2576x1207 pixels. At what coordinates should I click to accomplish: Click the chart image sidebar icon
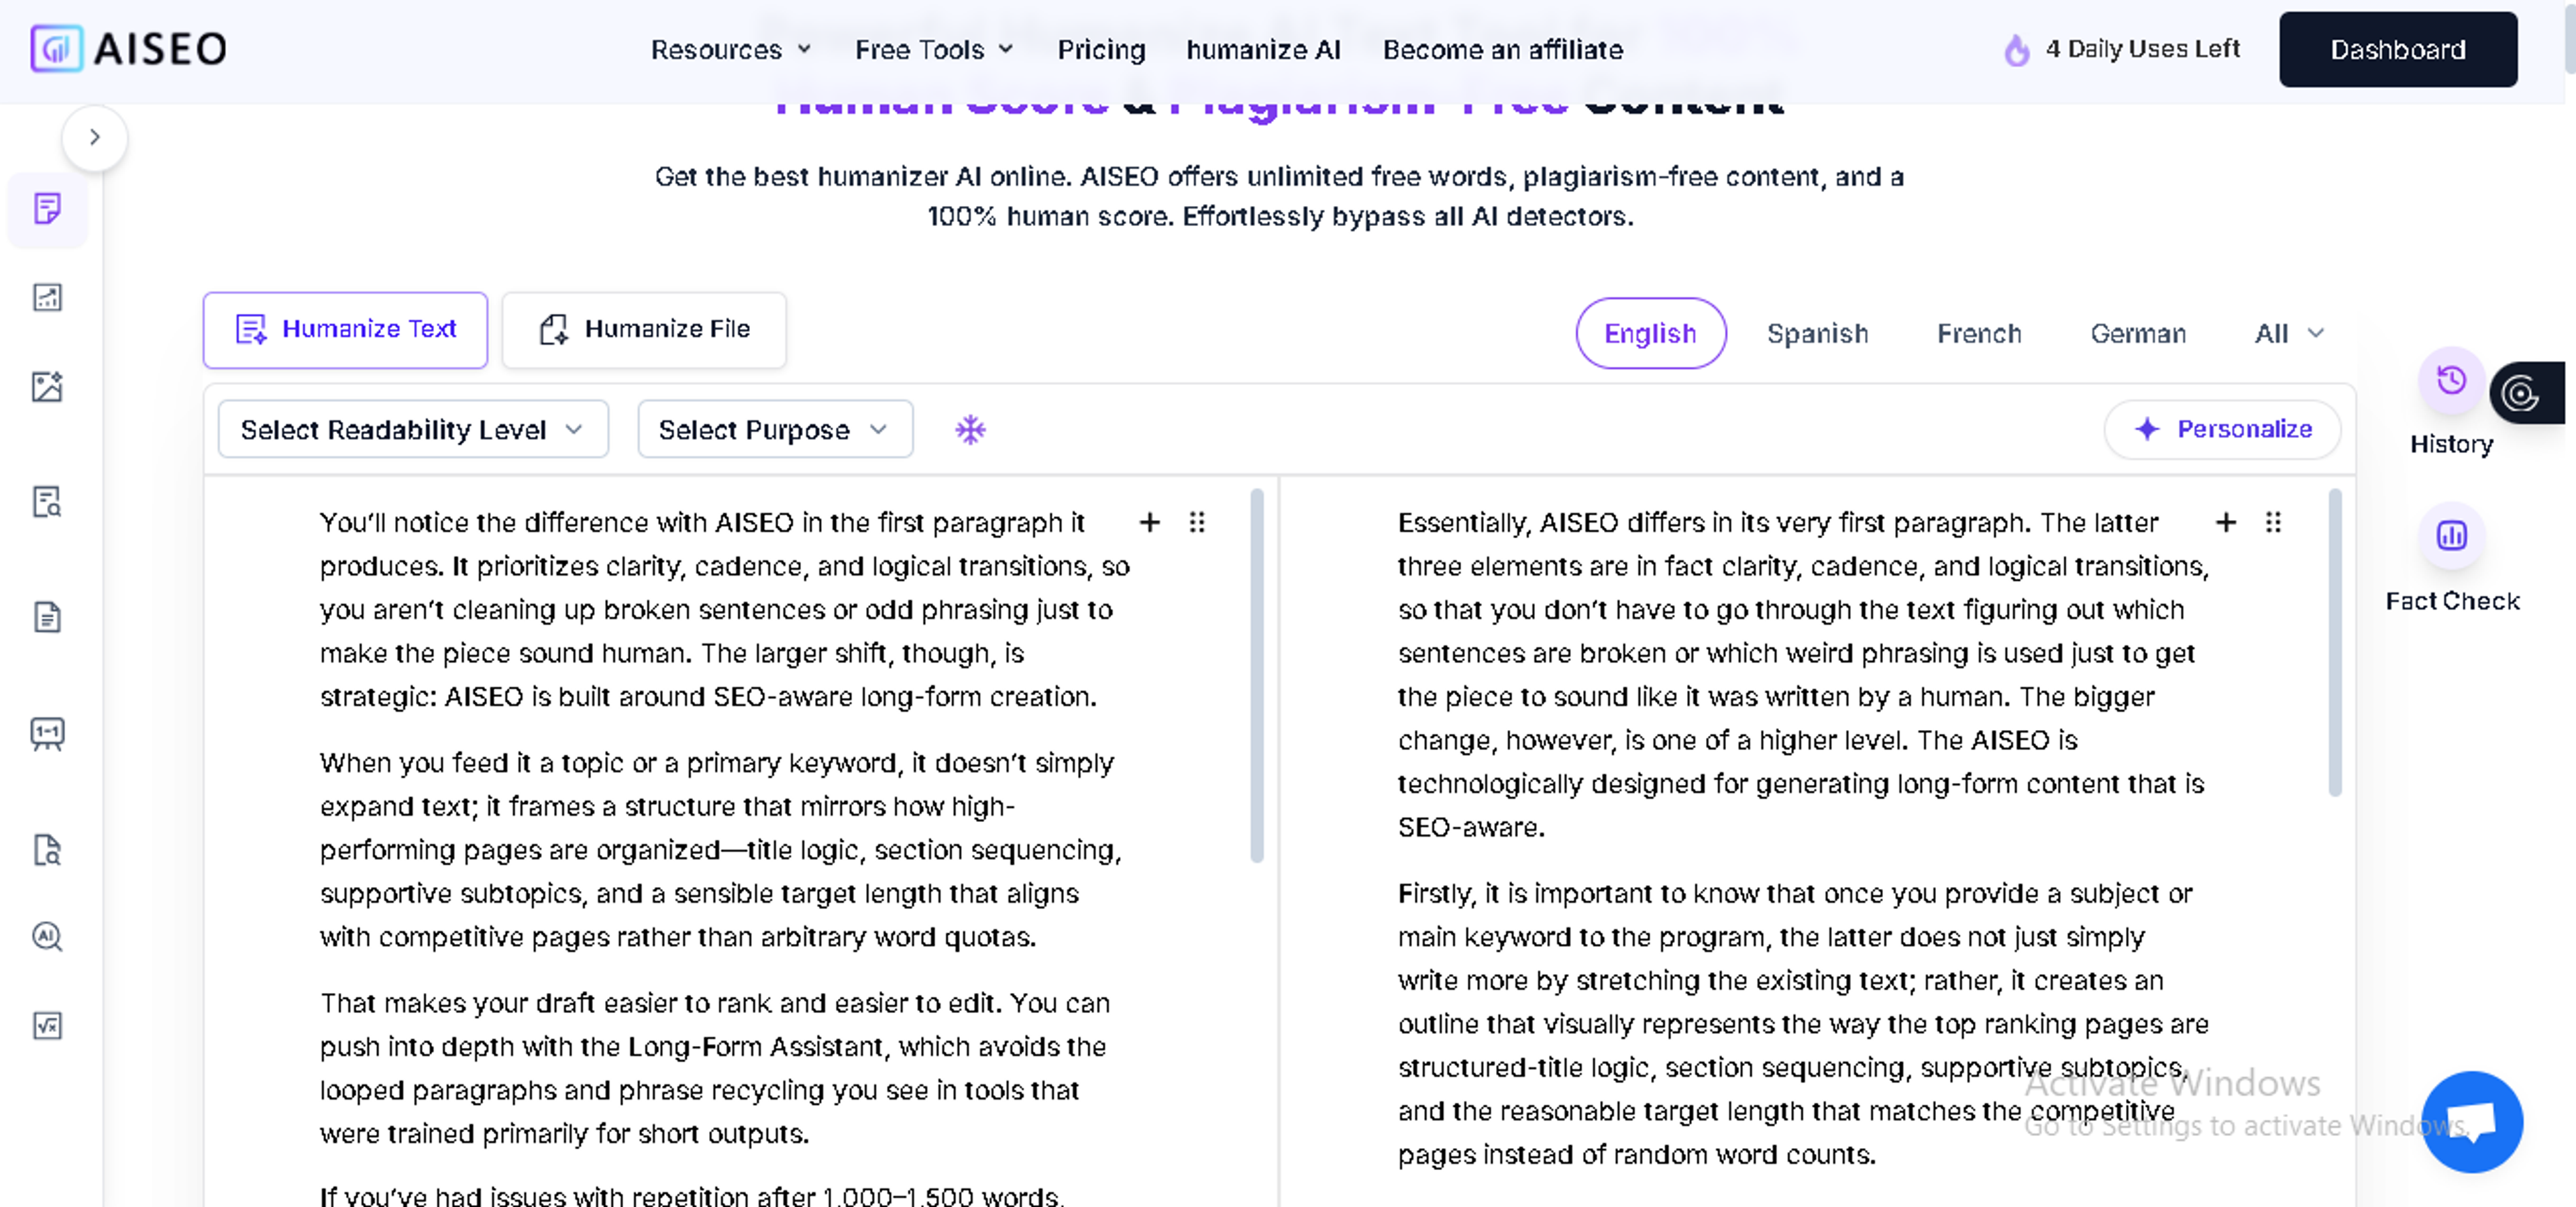tap(47, 297)
